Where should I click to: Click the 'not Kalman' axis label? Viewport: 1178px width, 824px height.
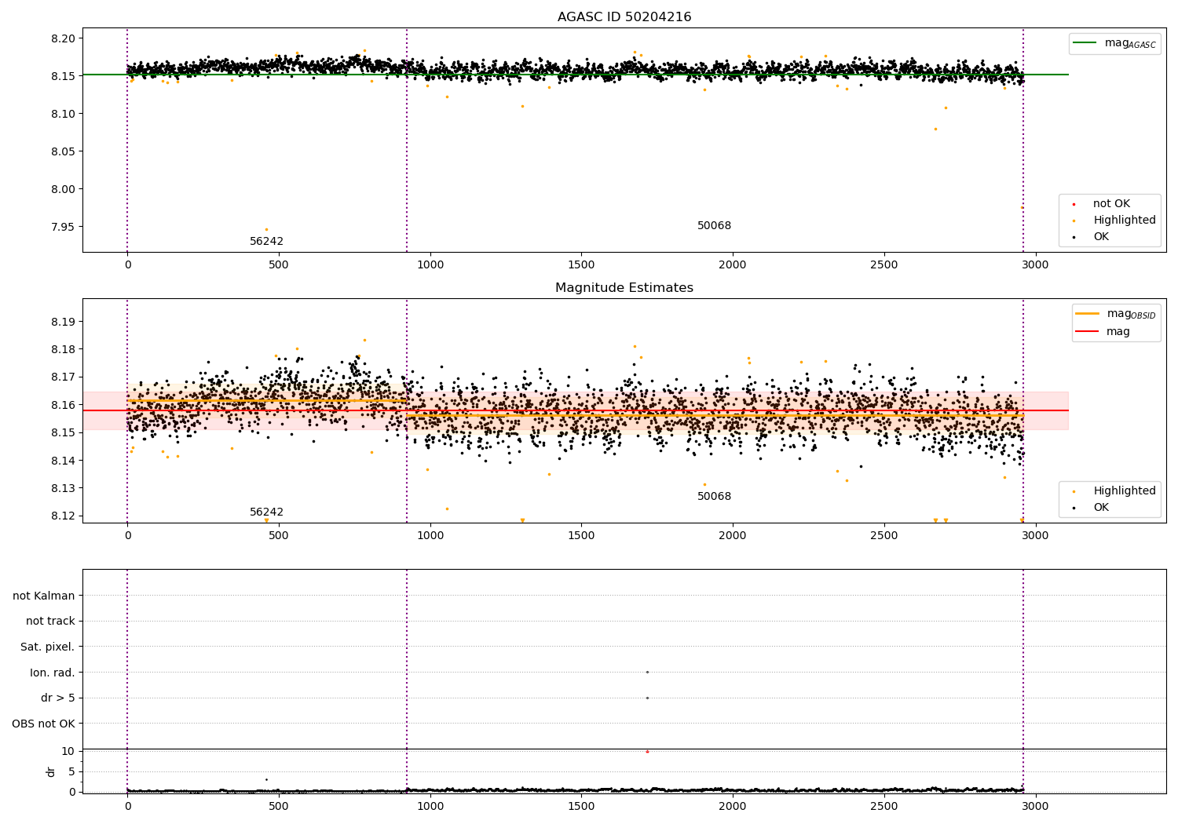coord(44,596)
